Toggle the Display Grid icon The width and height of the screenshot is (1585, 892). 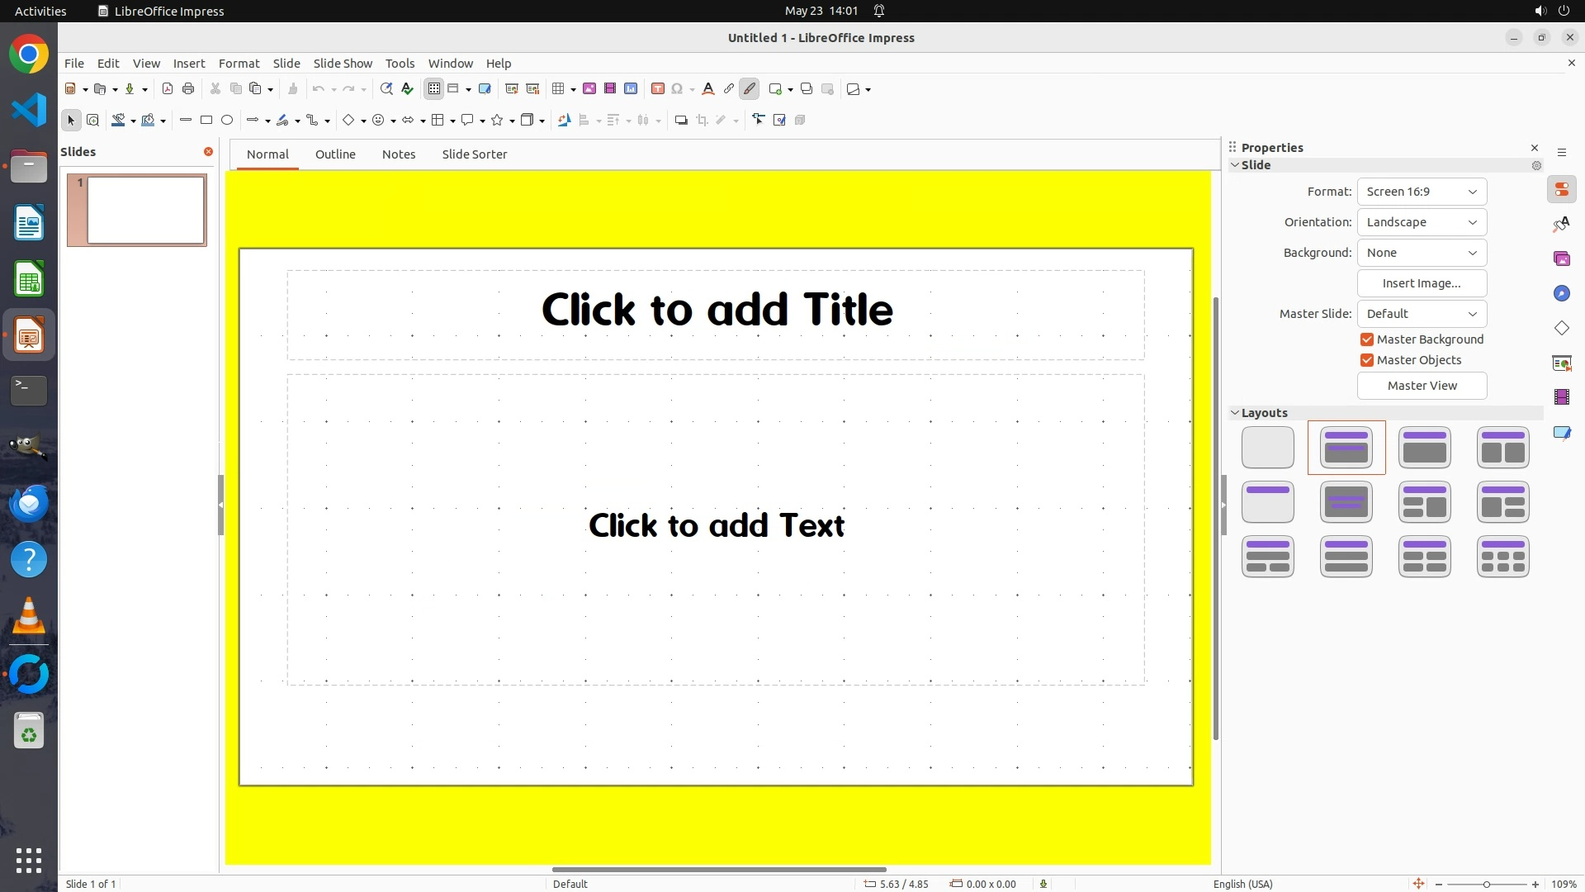tap(434, 89)
